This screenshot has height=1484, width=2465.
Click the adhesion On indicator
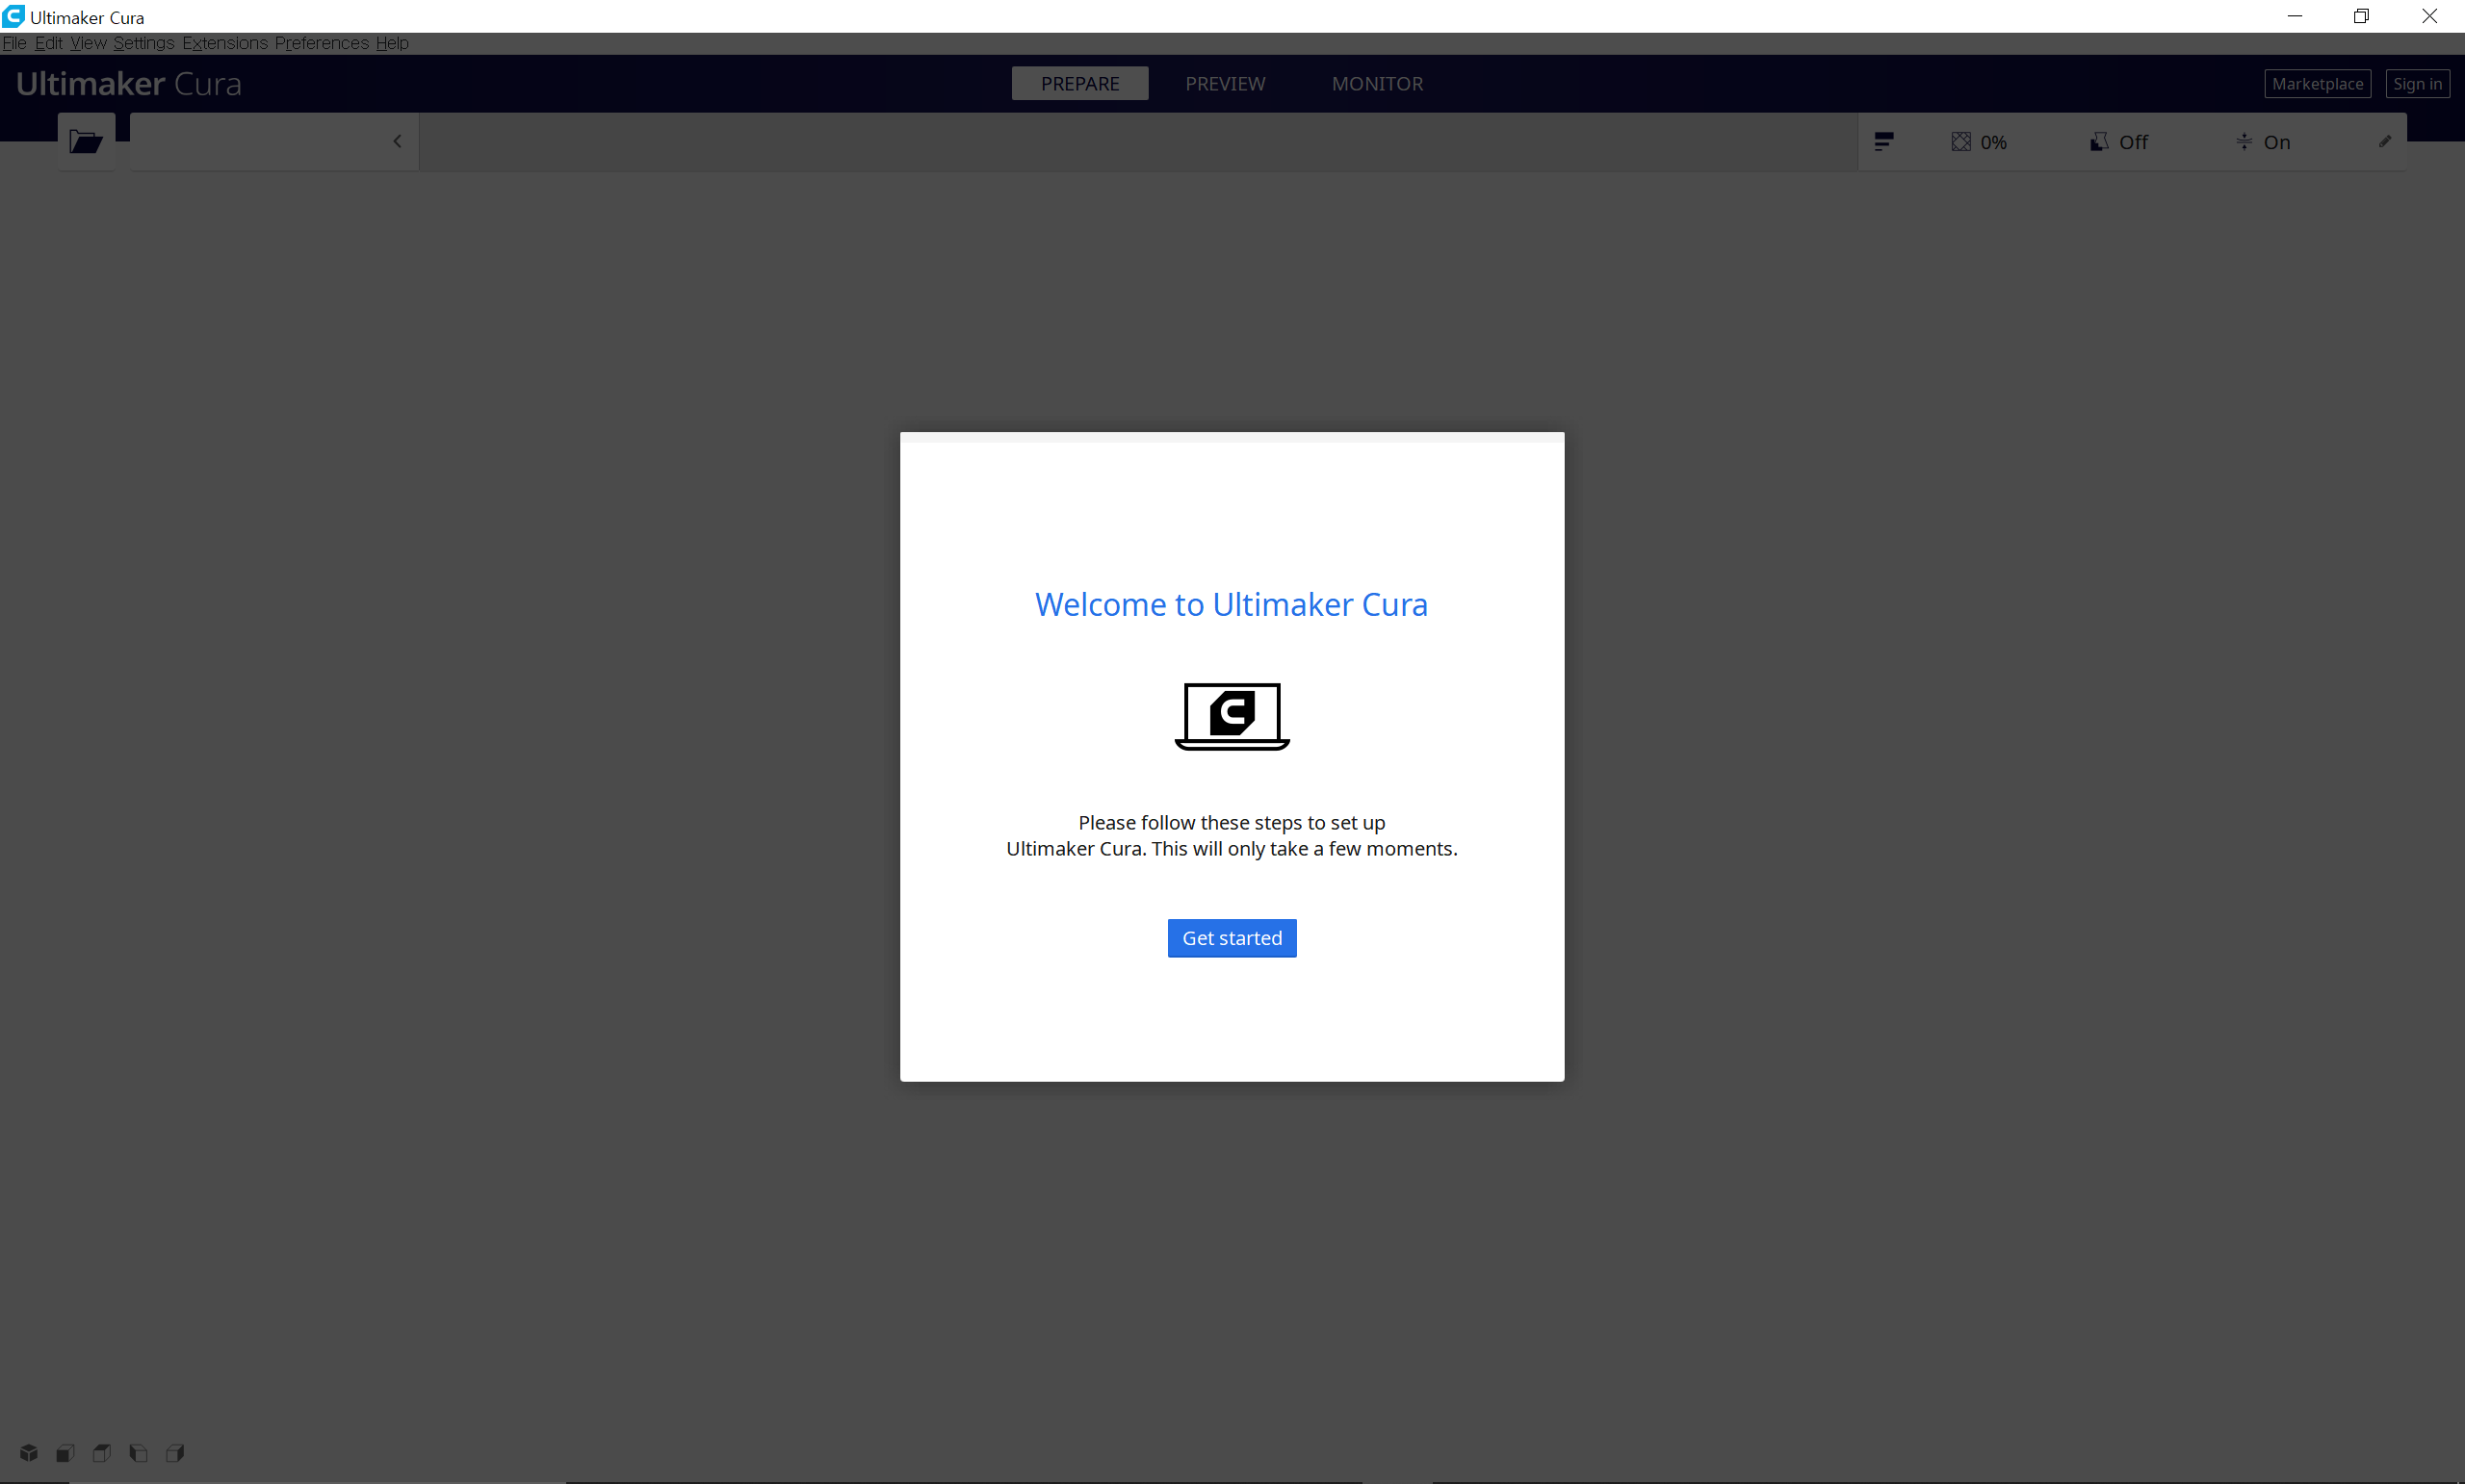pyautogui.click(x=2263, y=142)
